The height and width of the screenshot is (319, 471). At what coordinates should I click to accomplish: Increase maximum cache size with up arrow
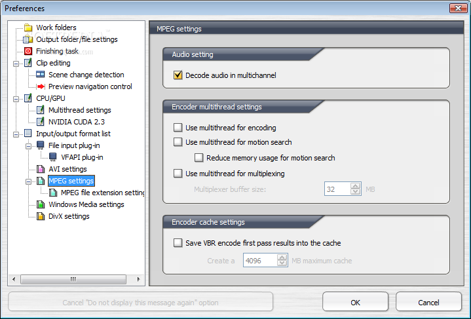coord(282,257)
